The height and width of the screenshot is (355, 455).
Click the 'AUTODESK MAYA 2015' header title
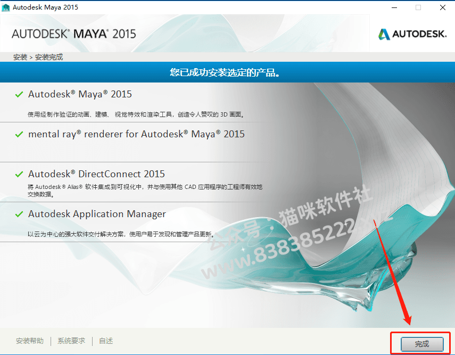tap(74, 34)
